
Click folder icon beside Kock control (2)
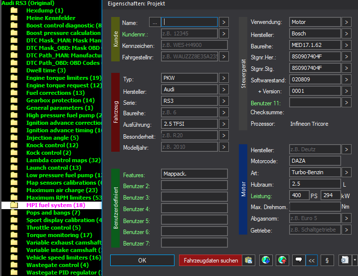point(14,153)
